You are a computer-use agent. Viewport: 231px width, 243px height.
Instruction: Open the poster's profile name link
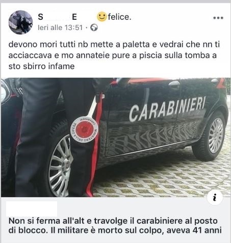[x=57, y=17]
